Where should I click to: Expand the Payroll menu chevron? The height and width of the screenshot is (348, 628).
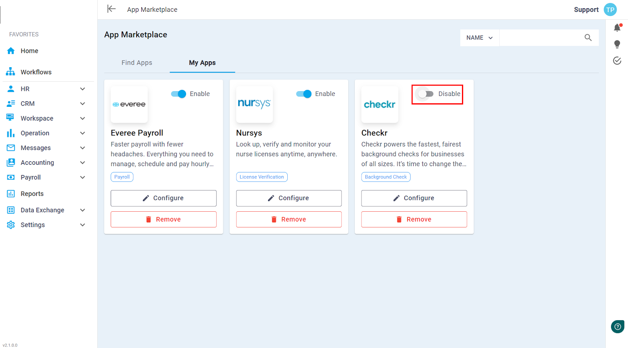[82, 178]
